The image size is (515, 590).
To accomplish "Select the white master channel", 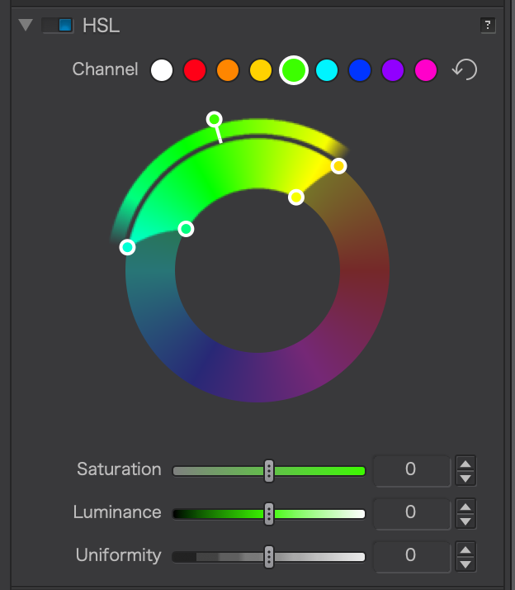I will (x=162, y=70).
